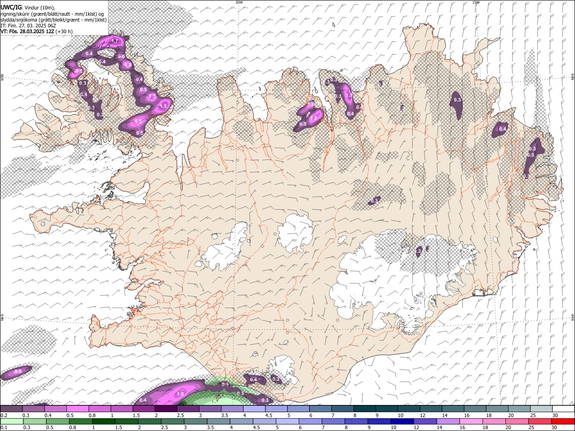Viewport: 575px width, 431px height.
Task: Click the navy blue 10 swatch on lower legend scale
Action: [x=401, y=422]
